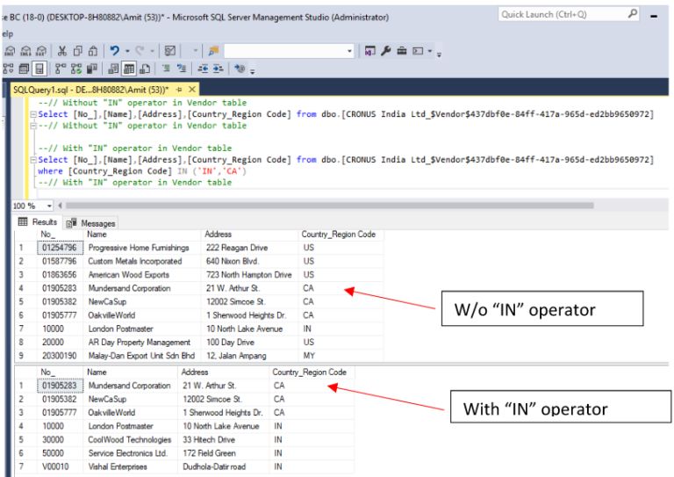Open the Messages tab
Viewport: 674px width, 477px height.
(90, 223)
